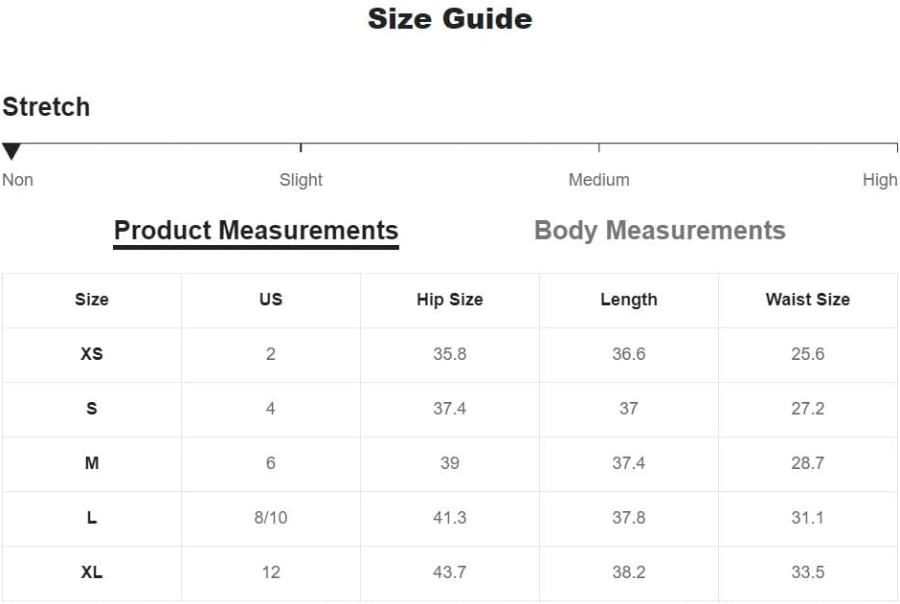The image size is (900, 604).
Task: Click the 43.7 hip size cell
Action: 449,571
